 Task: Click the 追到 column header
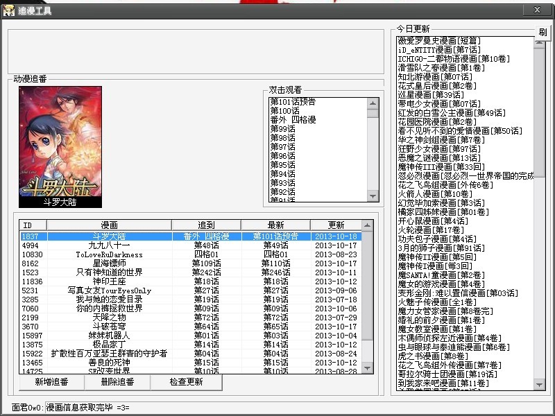pyautogui.click(x=206, y=225)
